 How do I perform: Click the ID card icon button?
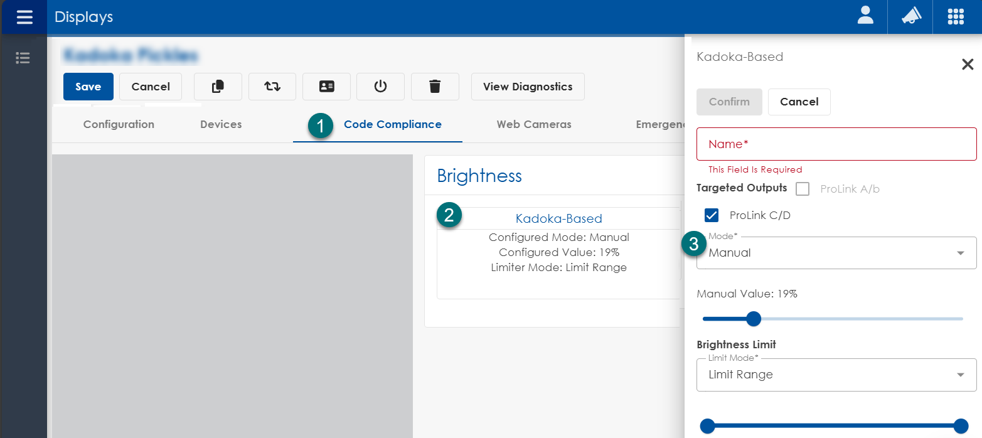coord(326,87)
